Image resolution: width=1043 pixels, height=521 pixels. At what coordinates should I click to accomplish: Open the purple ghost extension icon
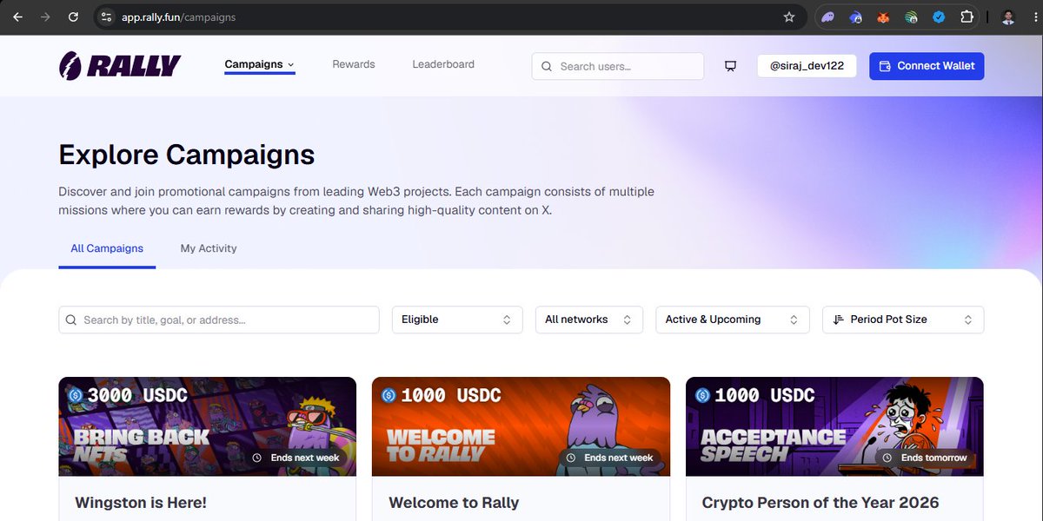tap(827, 16)
